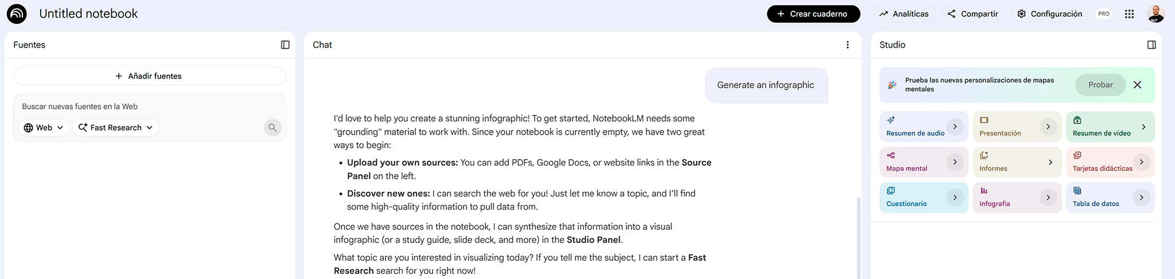
Task: Click Añadir fuentes button
Action: pos(150,76)
